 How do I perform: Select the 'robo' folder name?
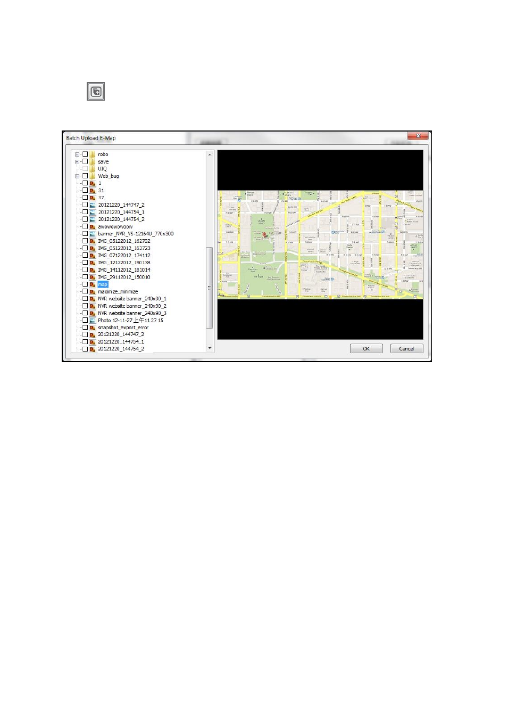[x=103, y=154]
